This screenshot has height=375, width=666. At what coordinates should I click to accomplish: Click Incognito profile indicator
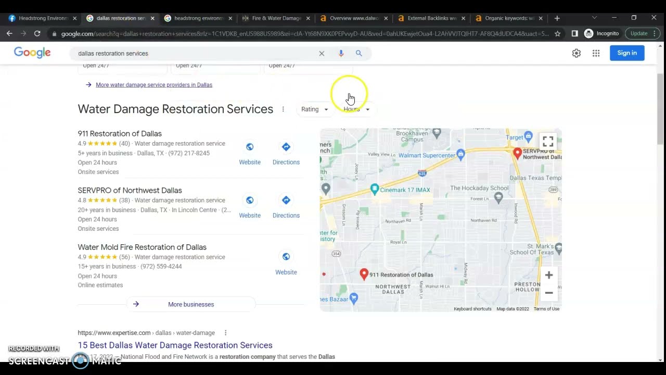tap(601, 33)
